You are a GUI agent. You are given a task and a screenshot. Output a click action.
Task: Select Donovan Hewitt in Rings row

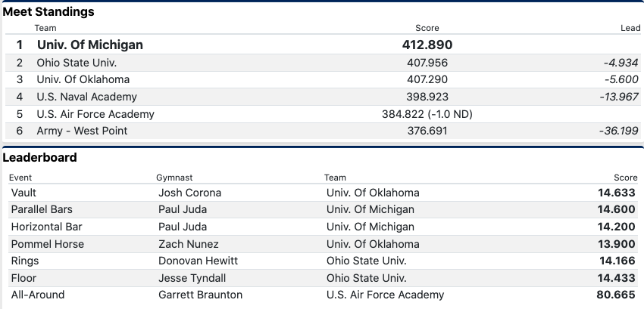(198, 261)
